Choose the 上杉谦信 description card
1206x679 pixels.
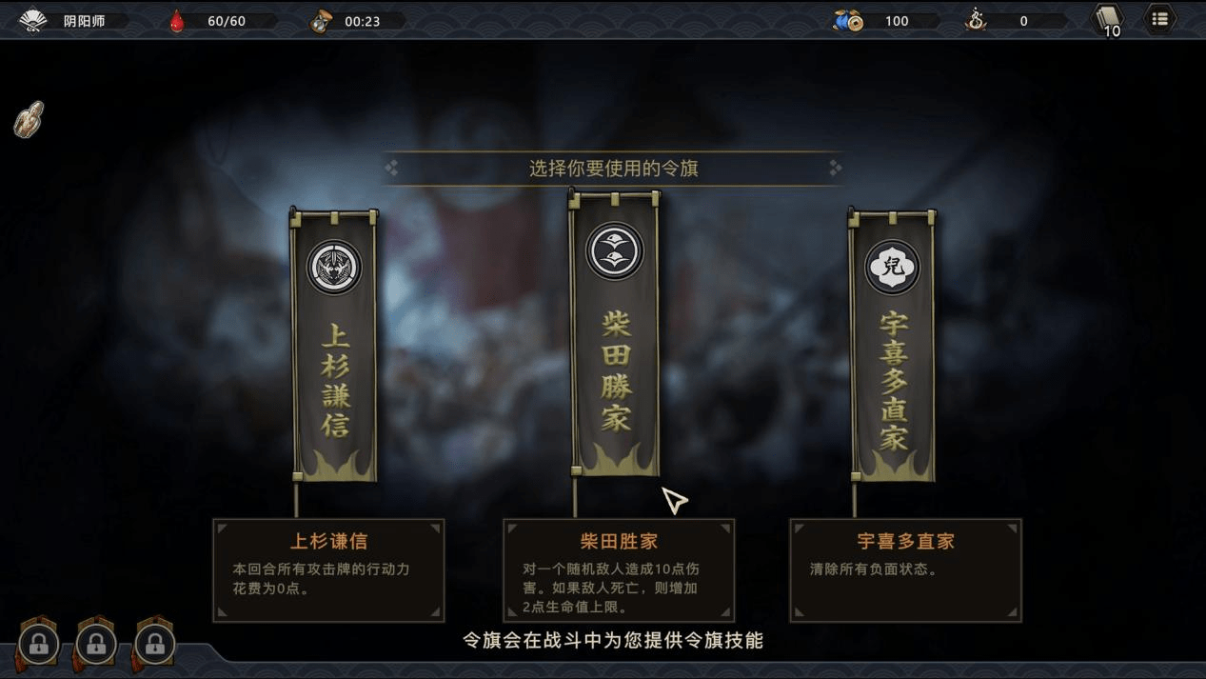(328, 570)
